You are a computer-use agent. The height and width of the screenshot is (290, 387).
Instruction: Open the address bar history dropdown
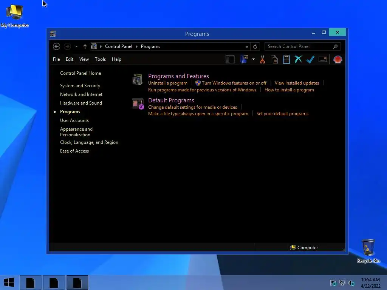(x=246, y=46)
